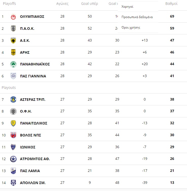Screen dimensions: 187x194
Task: Select the Α.Ε.Κ. eagle crest
Action: click(13, 40)
